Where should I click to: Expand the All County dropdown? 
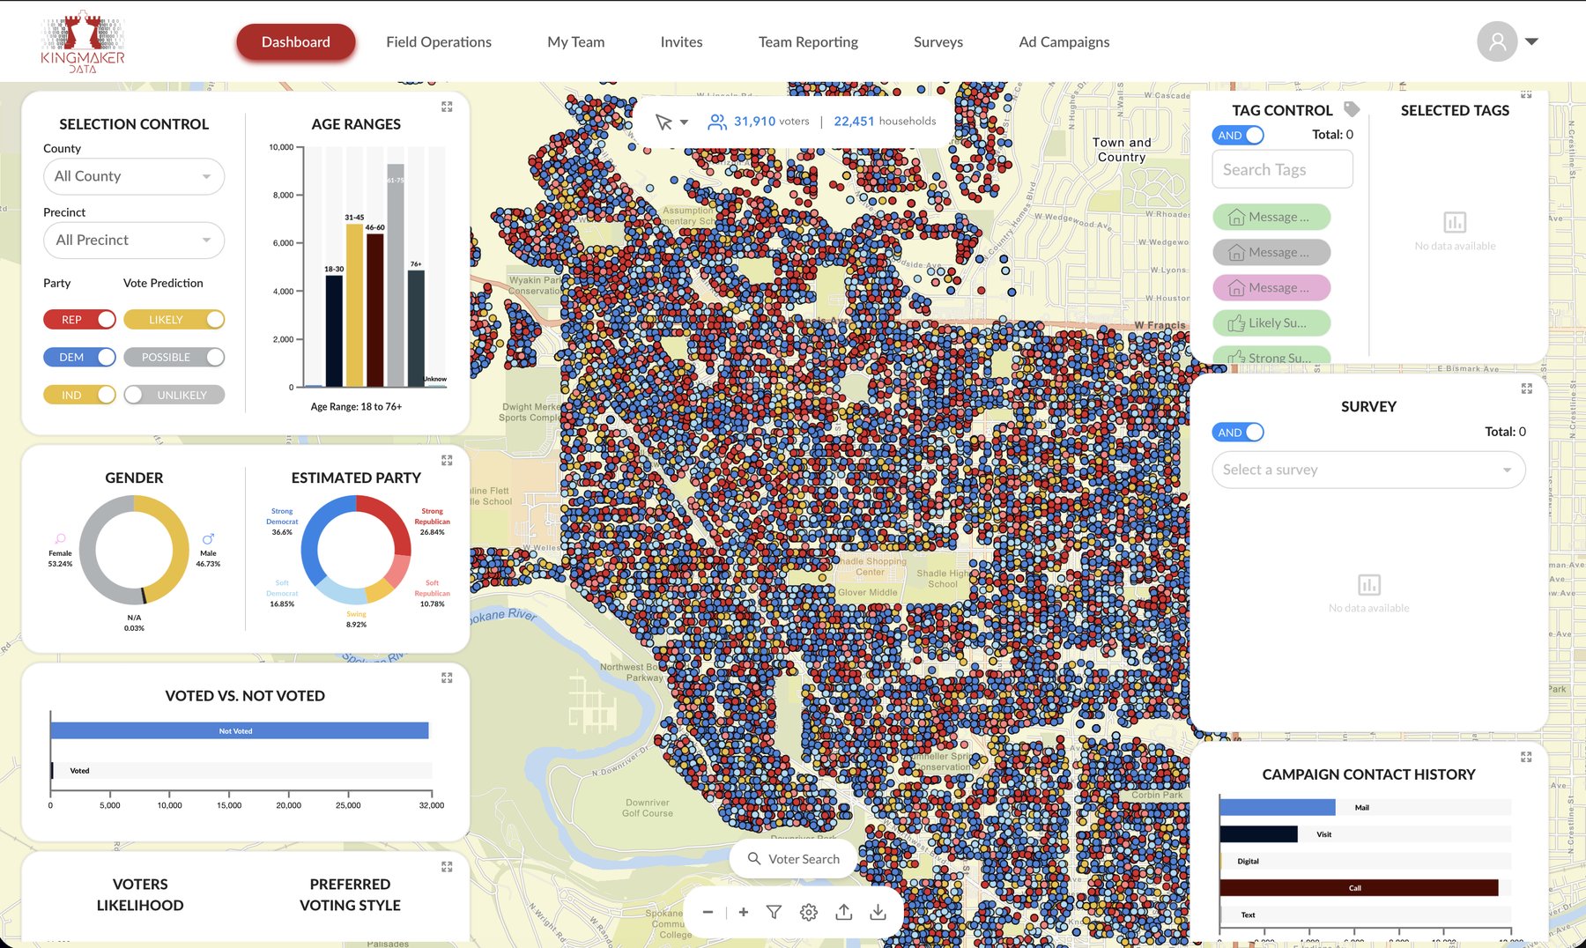point(134,176)
